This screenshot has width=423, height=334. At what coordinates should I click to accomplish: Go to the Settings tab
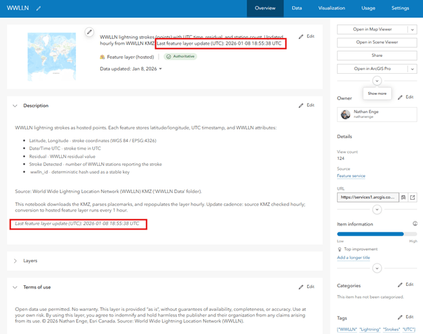[400, 8]
